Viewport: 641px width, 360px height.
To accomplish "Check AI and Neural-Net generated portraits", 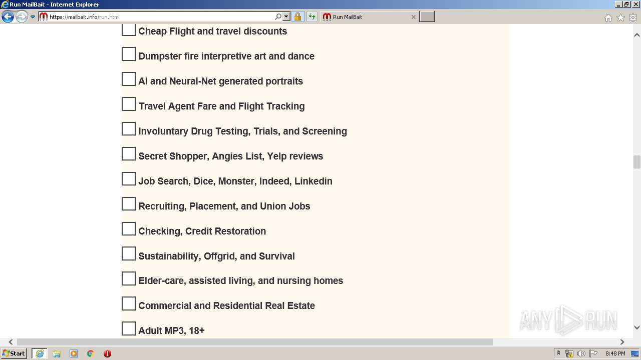I will tap(129, 79).
